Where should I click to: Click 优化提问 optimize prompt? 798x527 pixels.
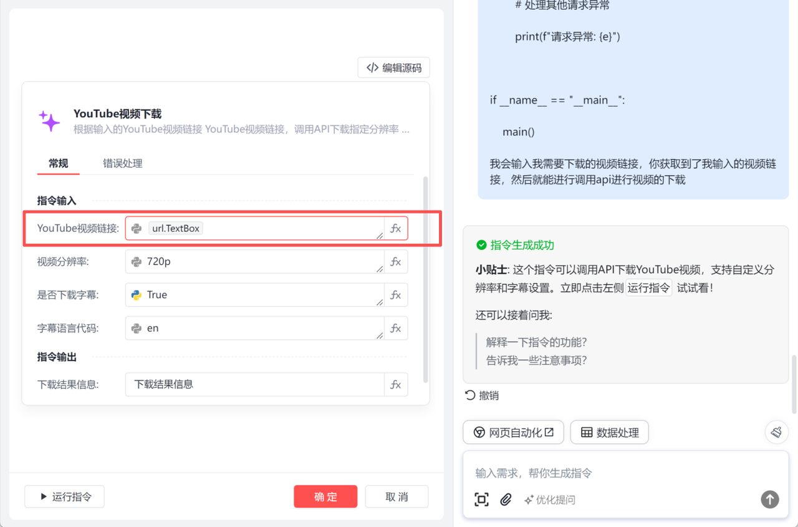549,500
